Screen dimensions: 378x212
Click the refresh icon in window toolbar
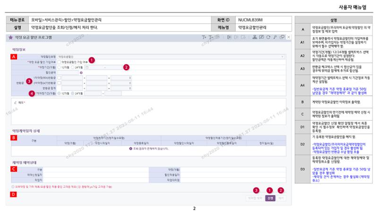pyautogui.click(x=268, y=37)
